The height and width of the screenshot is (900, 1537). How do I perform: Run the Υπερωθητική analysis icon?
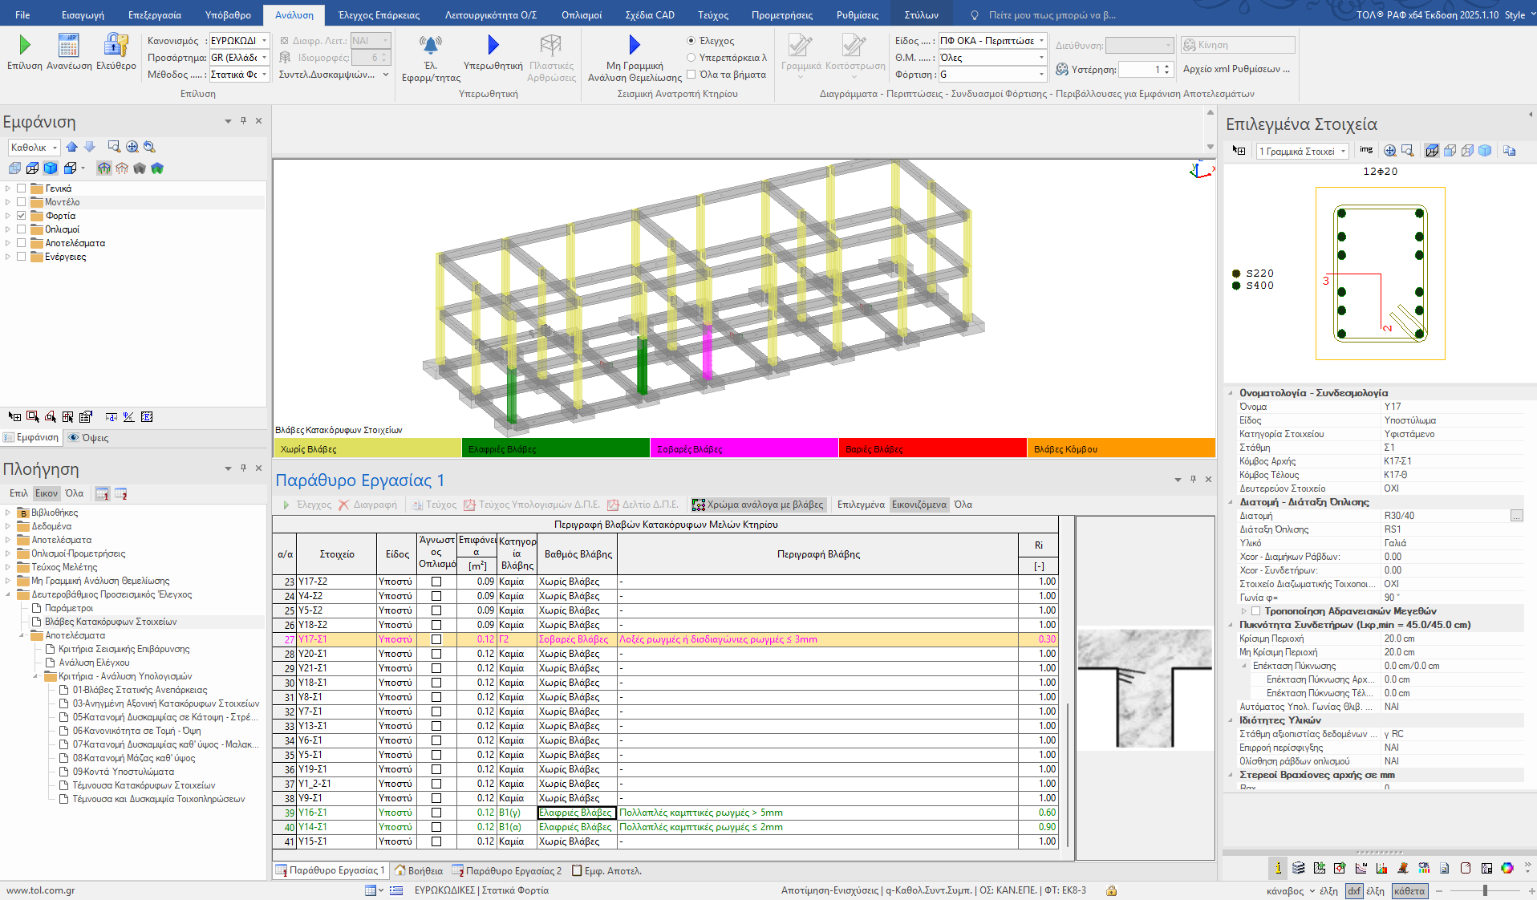[493, 46]
